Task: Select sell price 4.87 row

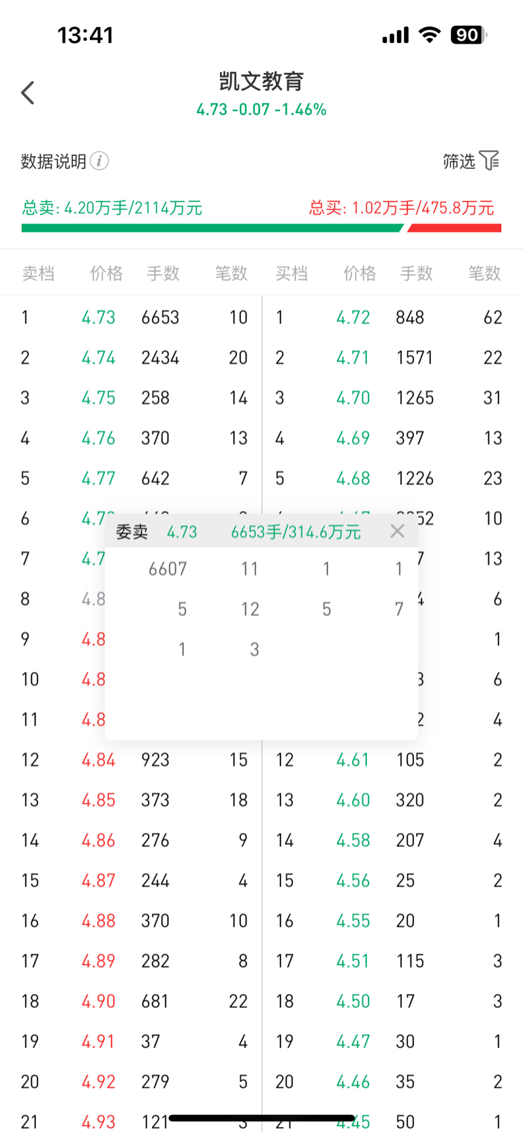Action: click(x=131, y=881)
